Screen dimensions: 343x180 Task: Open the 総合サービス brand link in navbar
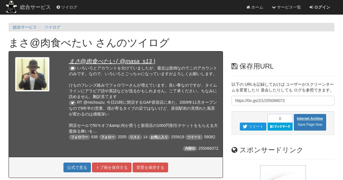(35, 7)
